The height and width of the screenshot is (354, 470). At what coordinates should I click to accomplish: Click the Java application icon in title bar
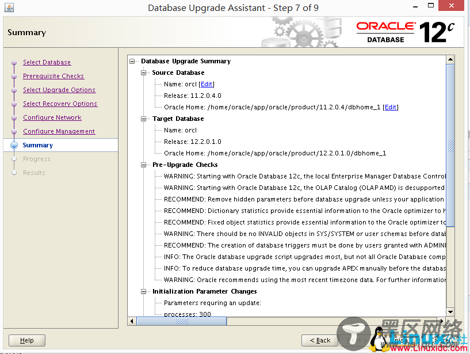[9, 7]
